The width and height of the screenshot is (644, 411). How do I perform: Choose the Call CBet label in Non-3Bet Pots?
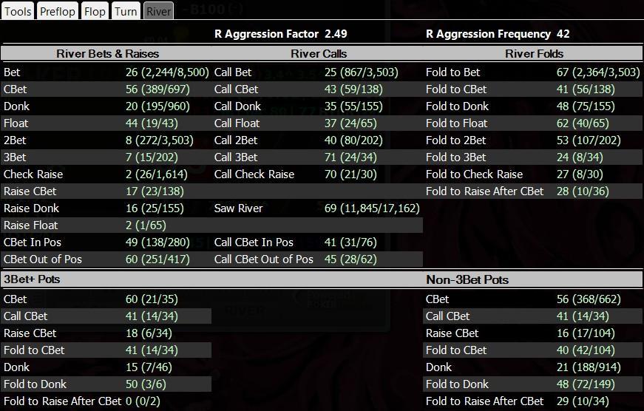(x=447, y=316)
